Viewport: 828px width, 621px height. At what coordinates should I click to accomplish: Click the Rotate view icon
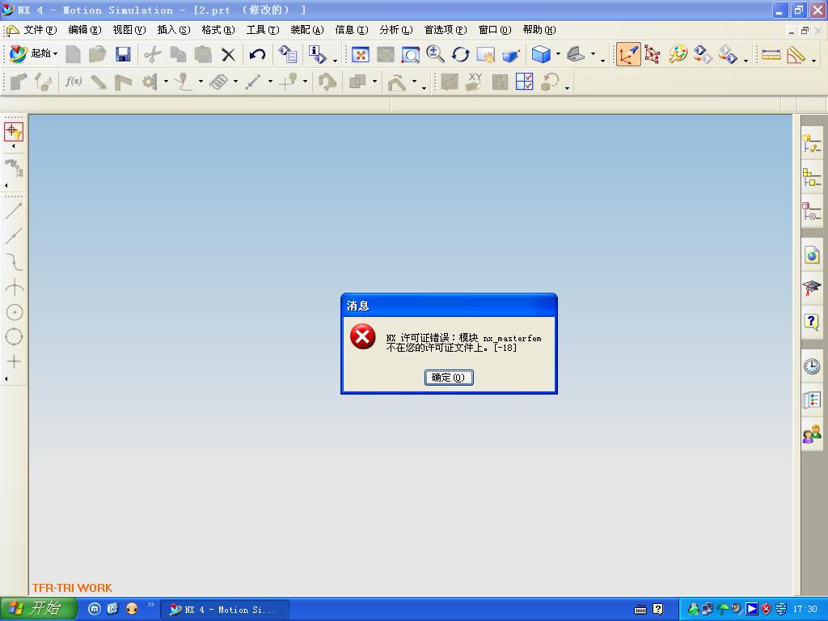click(x=460, y=54)
